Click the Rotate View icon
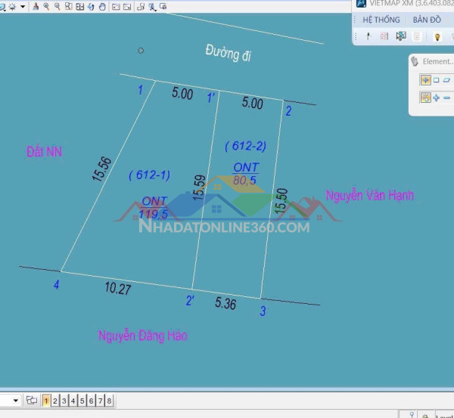The image size is (454, 418). point(91,6)
